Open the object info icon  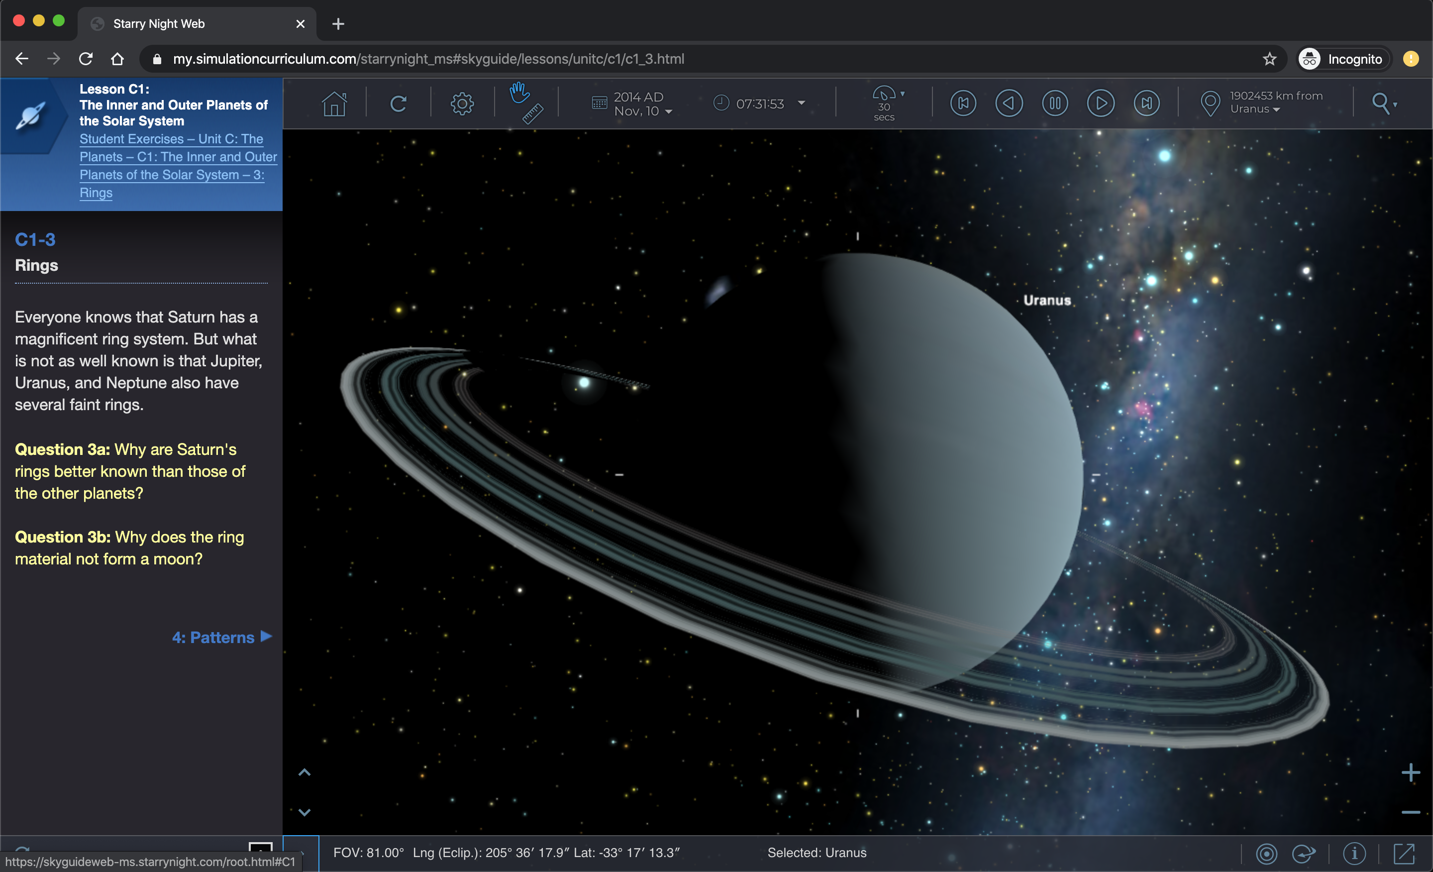(1354, 854)
